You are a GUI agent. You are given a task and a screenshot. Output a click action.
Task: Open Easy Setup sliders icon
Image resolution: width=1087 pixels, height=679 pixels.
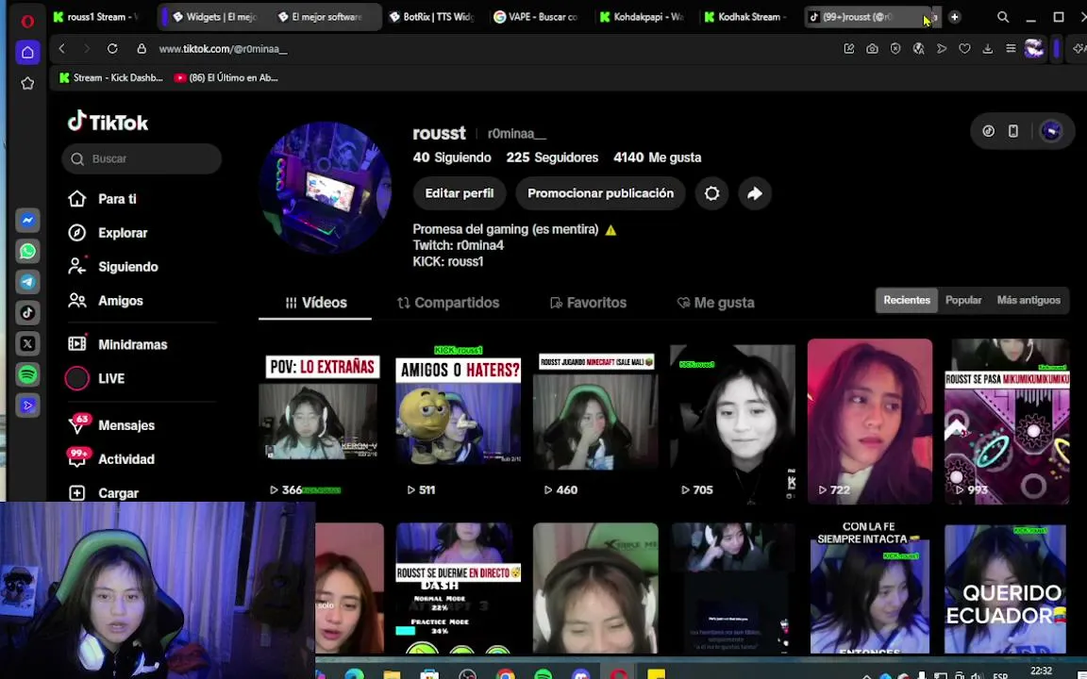[1011, 48]
